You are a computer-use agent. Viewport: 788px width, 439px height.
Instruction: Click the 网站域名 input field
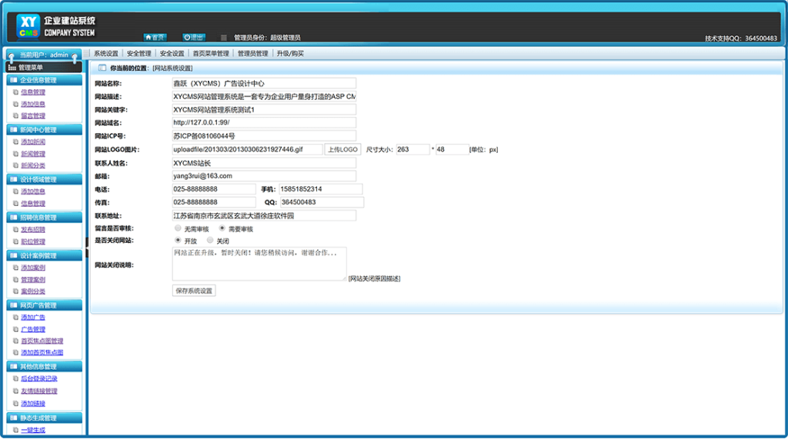[264, 122]
